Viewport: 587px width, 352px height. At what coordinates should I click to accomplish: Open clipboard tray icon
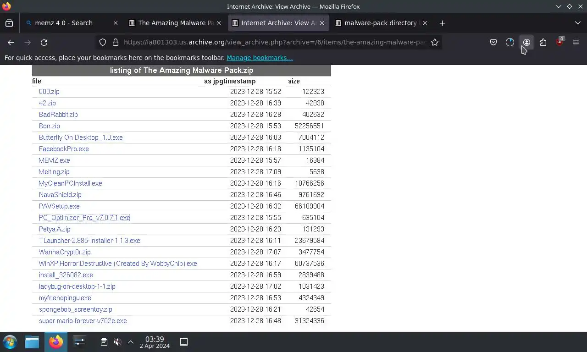point(104,342)
